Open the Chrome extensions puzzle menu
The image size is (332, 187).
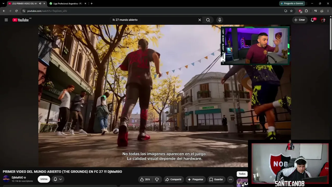(306, 11)
